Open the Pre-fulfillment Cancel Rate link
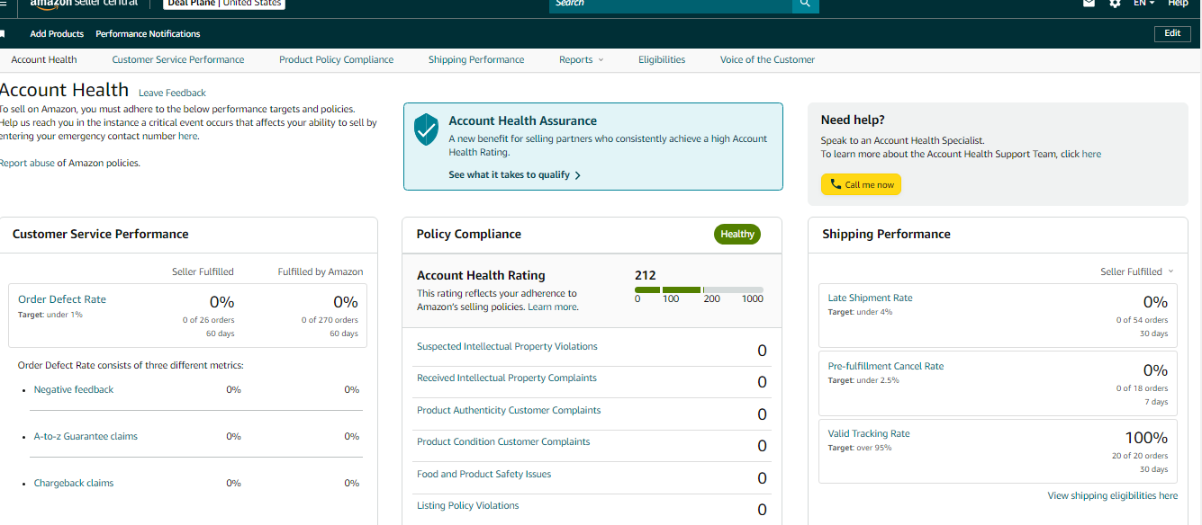Screen dimensions: 1202x525 (x=886, y=367)
